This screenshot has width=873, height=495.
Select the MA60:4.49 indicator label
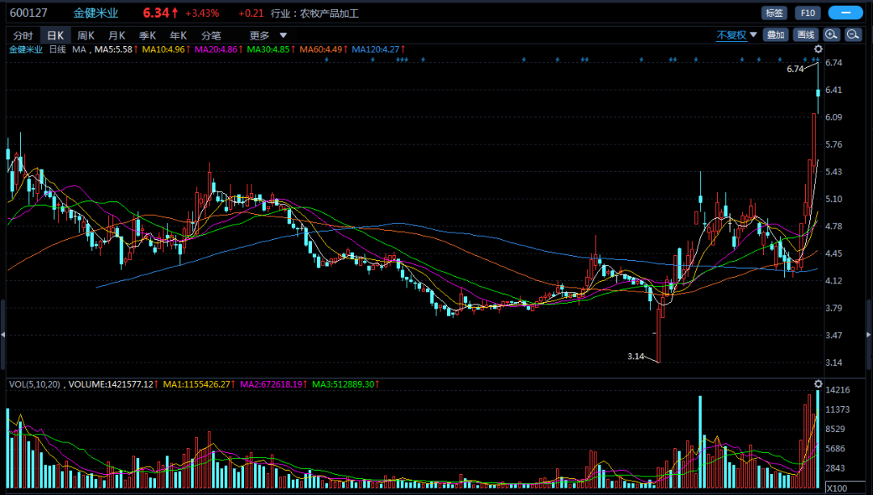coord(321,49)
